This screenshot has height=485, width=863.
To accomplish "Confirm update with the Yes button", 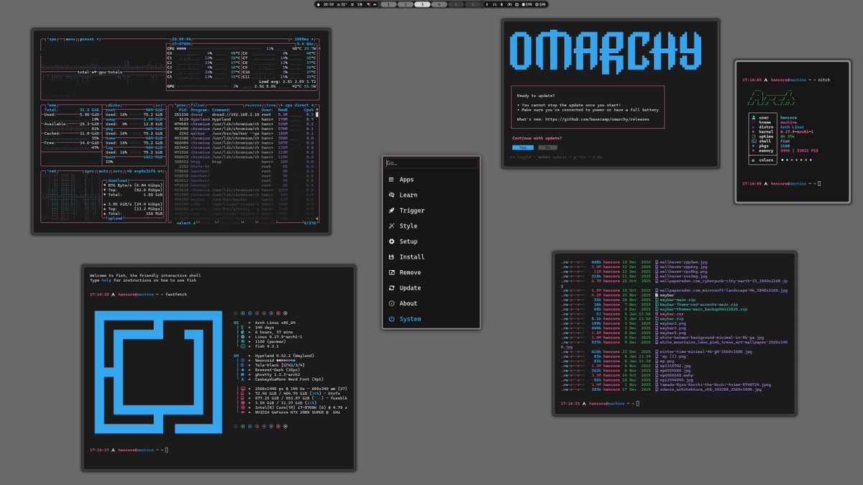I will pyautogui.click(x=523, y=147).
